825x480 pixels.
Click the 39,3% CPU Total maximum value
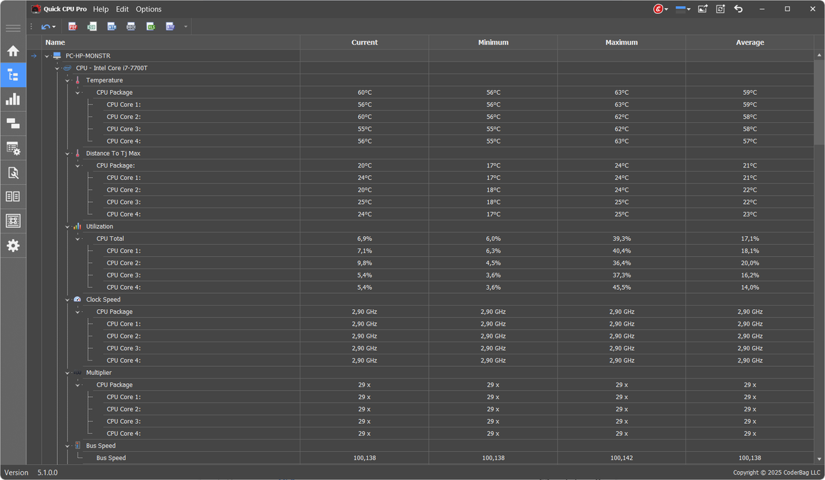(x=621, y=239)
